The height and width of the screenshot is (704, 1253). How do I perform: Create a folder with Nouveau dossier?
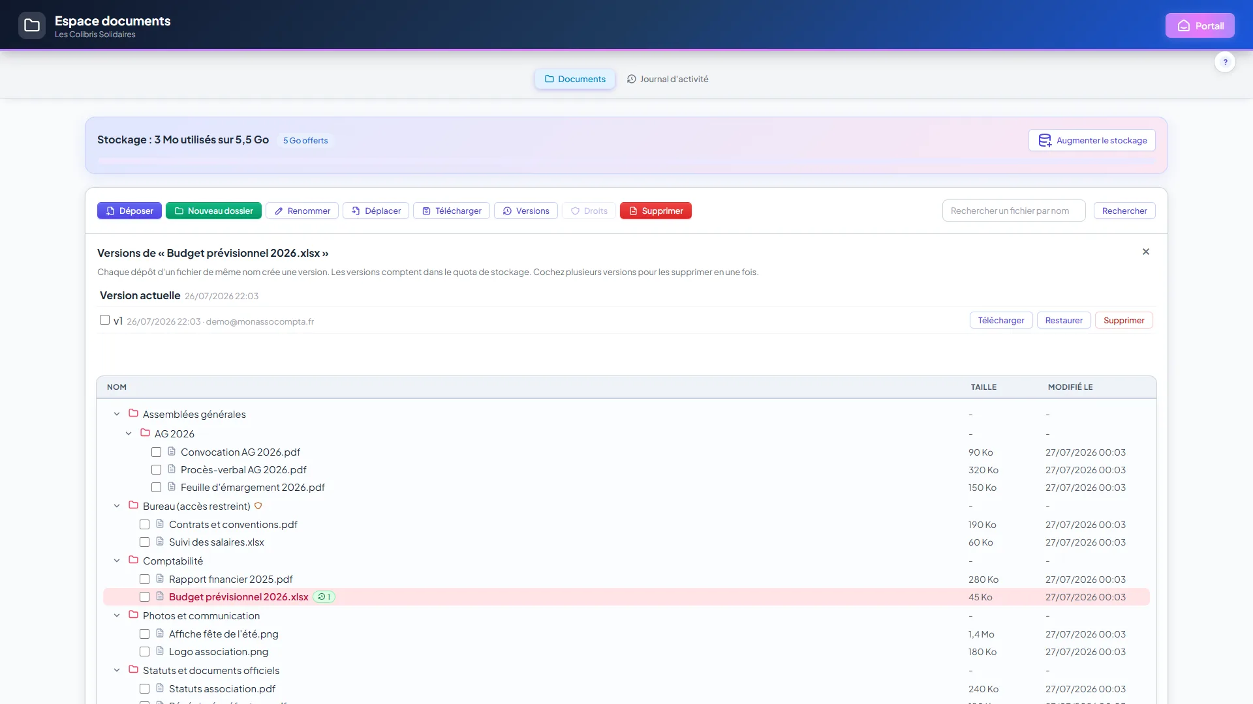point(213,211)
